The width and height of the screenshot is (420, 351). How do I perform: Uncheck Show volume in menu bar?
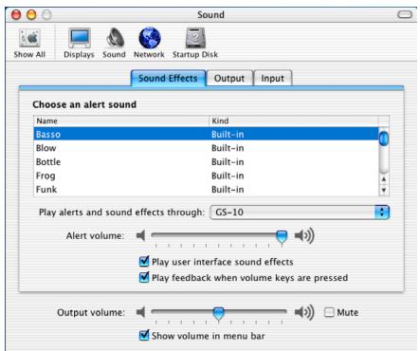point(144,335)
